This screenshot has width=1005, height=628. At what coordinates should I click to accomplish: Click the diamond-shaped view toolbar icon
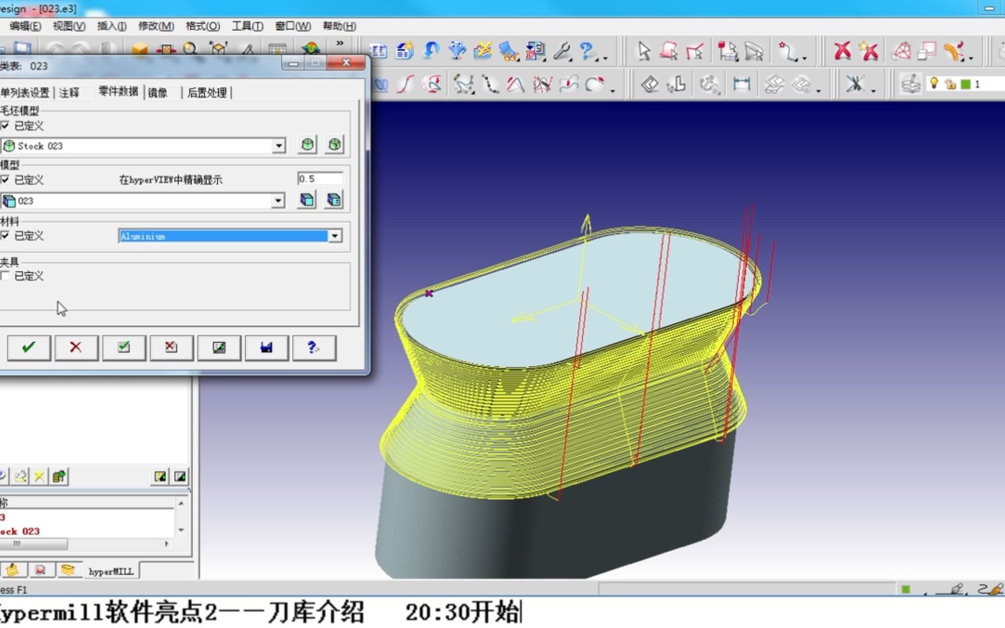click(x=650, y=84)
